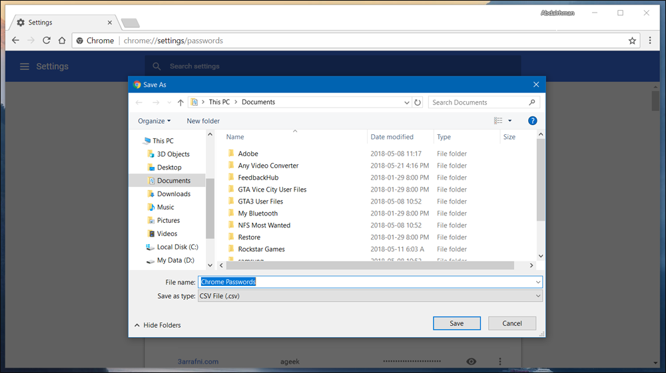Select the FeedbackHub folder
Viewport: 666px width, 373px height.
click(x=252, y=178)
